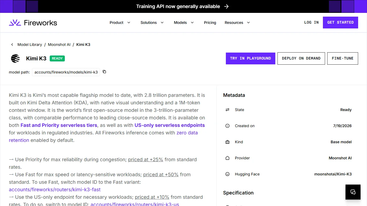Click the 'model path:' label

pyautogui.click(x=19, y=72)
